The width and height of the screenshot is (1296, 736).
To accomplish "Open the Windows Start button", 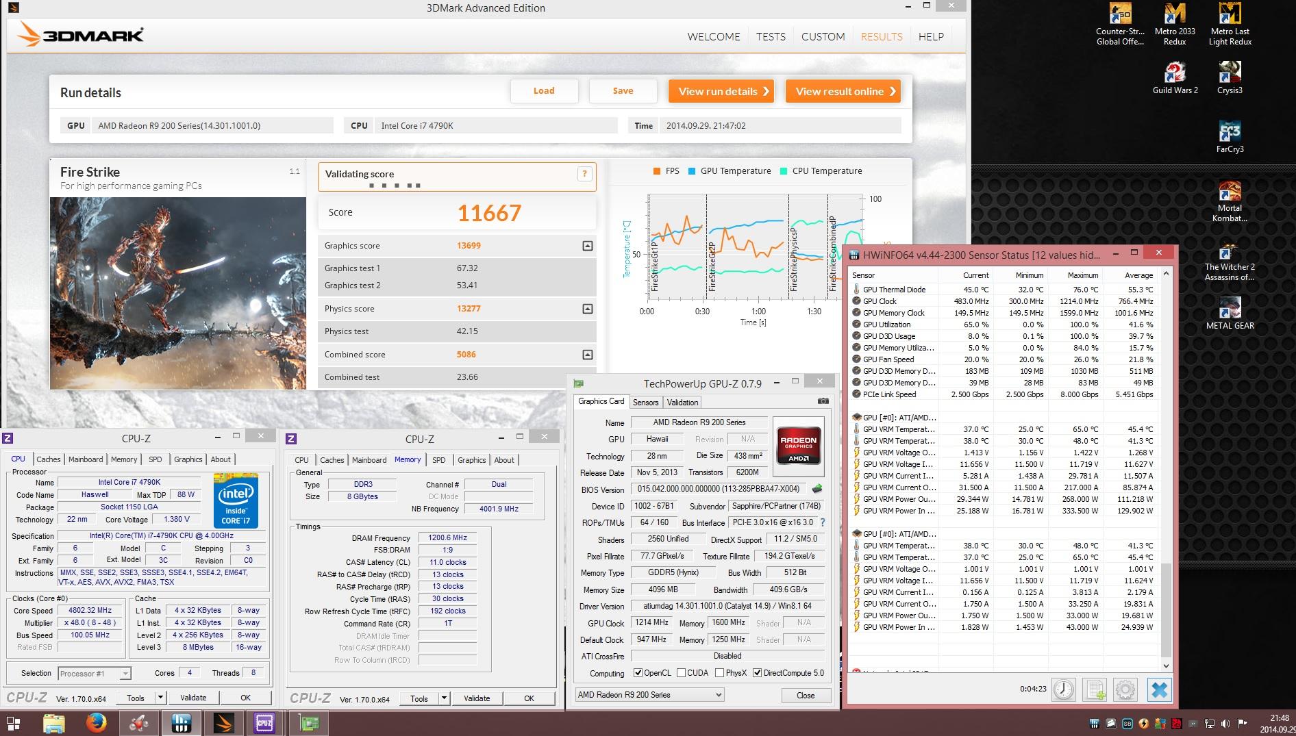I will point(13,723).
